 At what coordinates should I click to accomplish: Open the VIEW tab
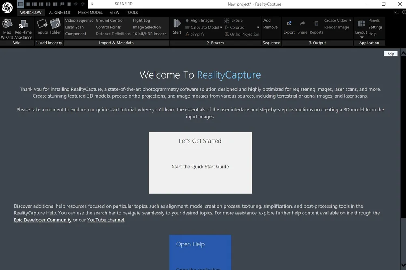point(114,13)
